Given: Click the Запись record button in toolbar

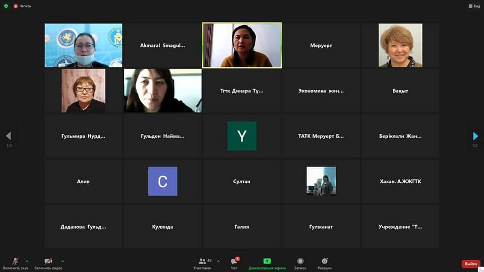Looking at the screenshot, I should 300,263.
